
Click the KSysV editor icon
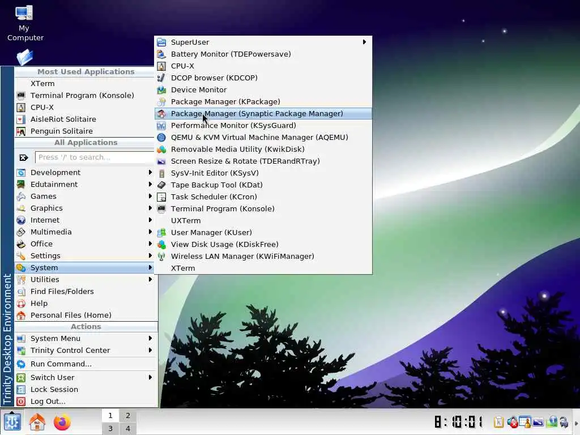[161, 173]
